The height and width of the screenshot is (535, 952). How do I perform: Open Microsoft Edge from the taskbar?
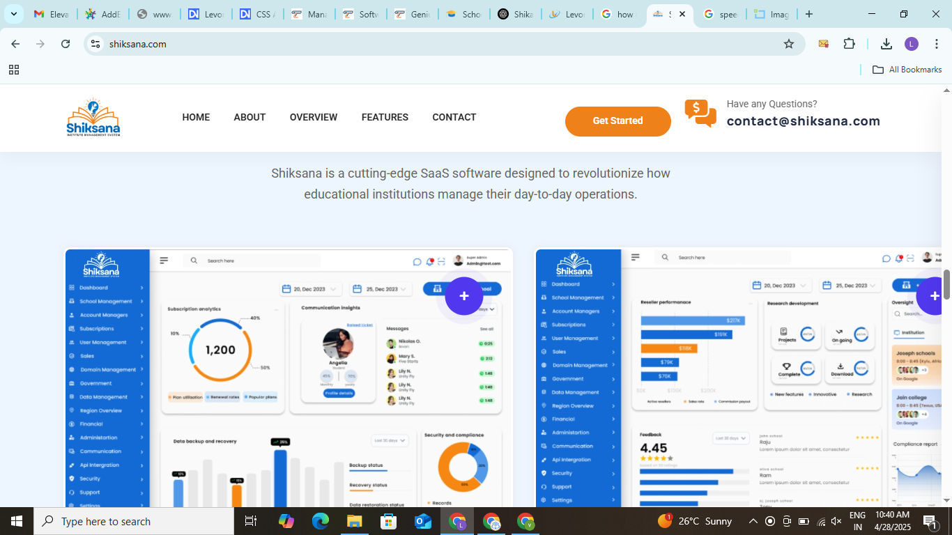pyautogui.click(x=320, y=521)
